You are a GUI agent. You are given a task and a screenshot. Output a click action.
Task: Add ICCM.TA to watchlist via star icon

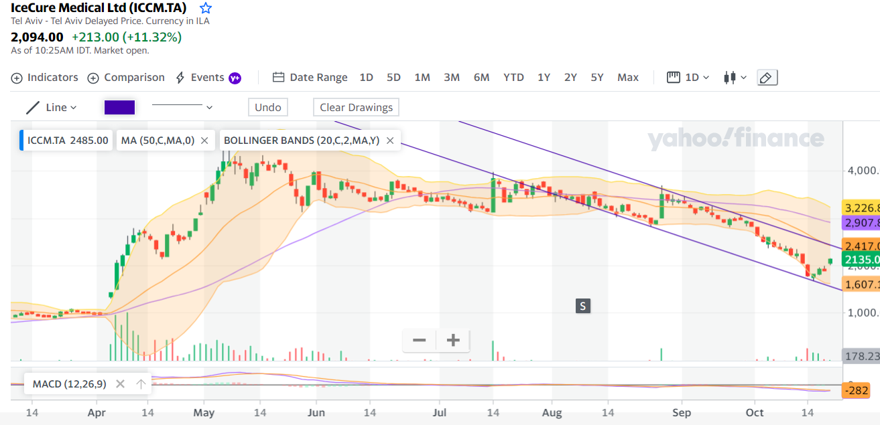click(x=206, y=8)
